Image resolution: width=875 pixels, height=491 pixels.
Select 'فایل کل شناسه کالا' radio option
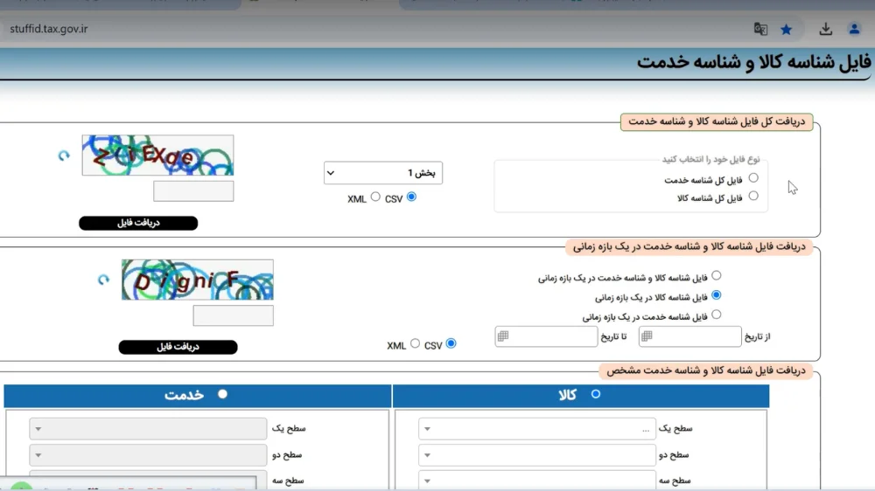[753, 196]
